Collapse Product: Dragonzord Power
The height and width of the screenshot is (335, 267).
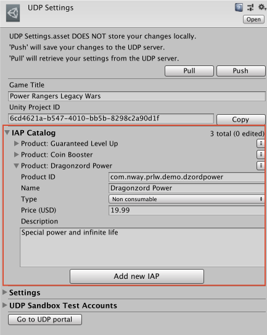pos(16,166)
